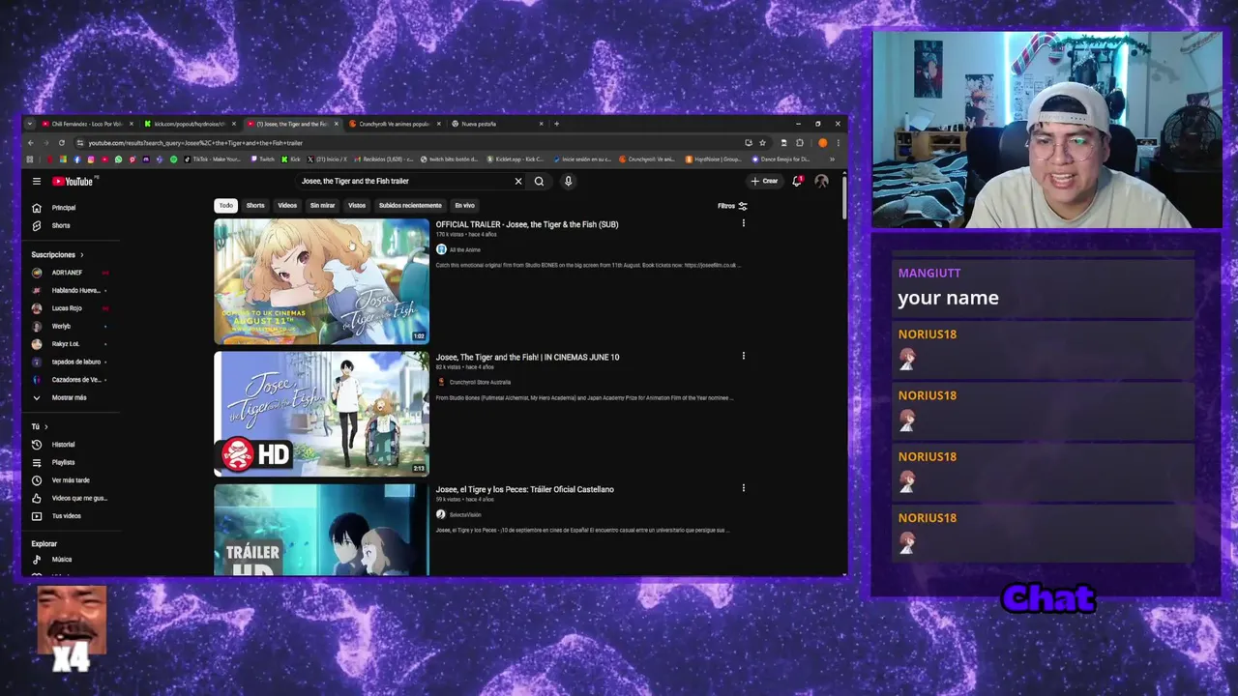Open the tab search dropdown arrow
Viewport: 1238px width, 696px height.
coord(30,124)
